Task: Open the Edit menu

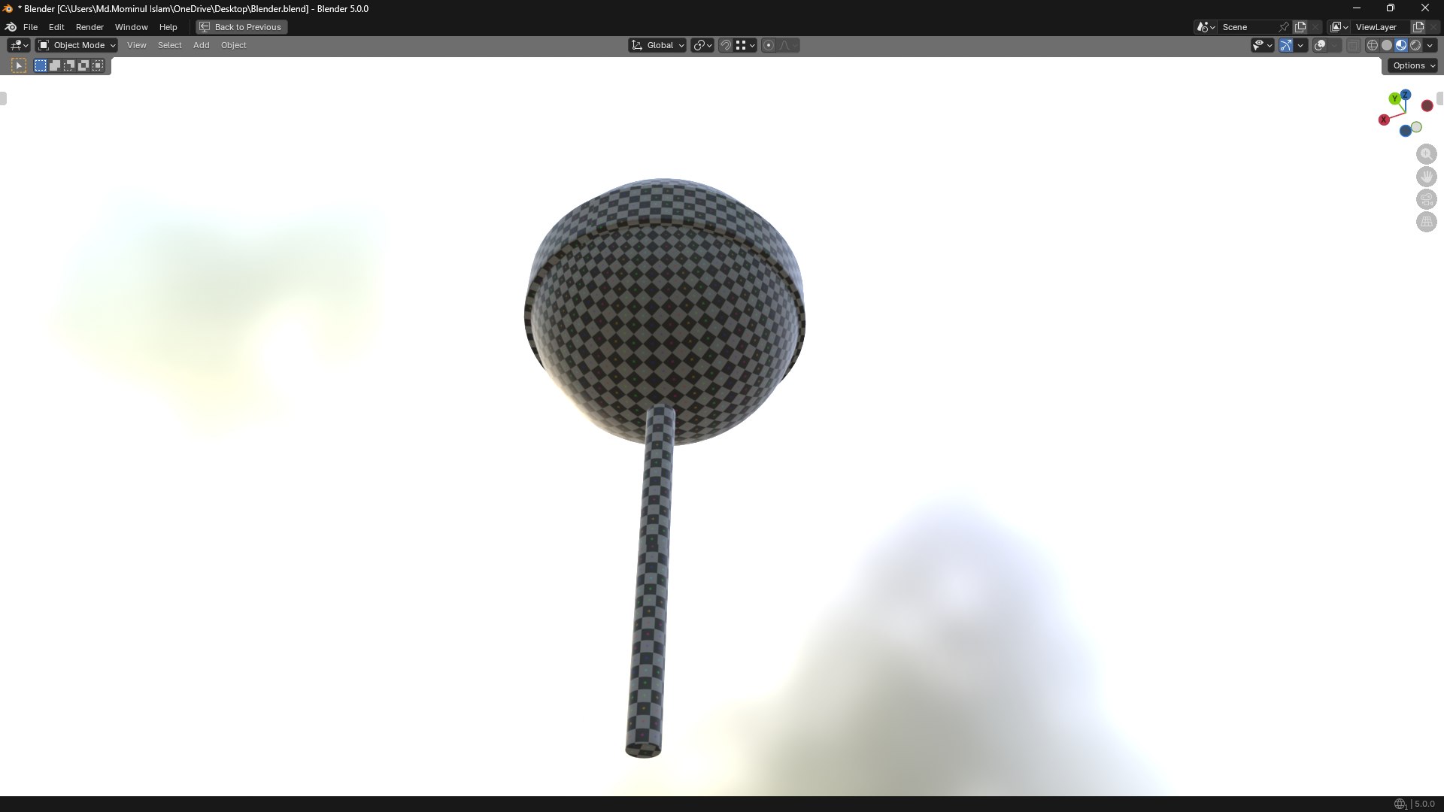Action: 56,27
